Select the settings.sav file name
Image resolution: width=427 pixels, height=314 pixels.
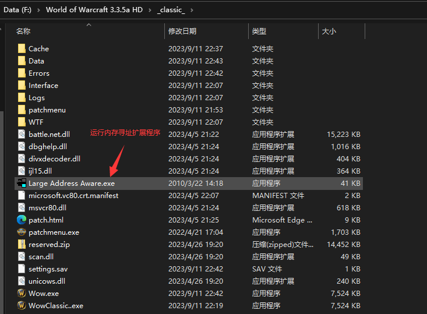48,269
